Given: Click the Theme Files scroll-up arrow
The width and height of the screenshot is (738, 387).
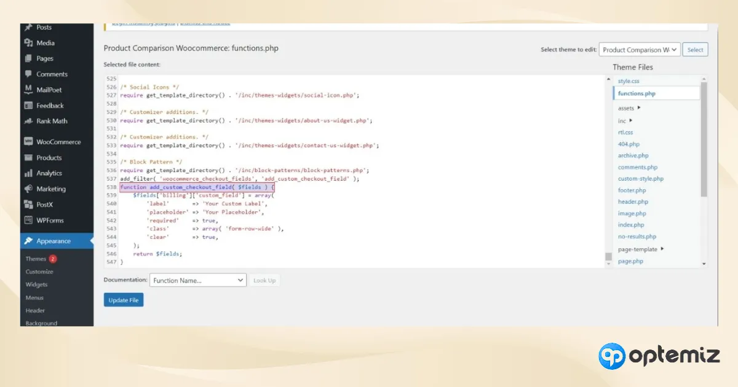Looking at the screenshot, I should pos(704,79).
